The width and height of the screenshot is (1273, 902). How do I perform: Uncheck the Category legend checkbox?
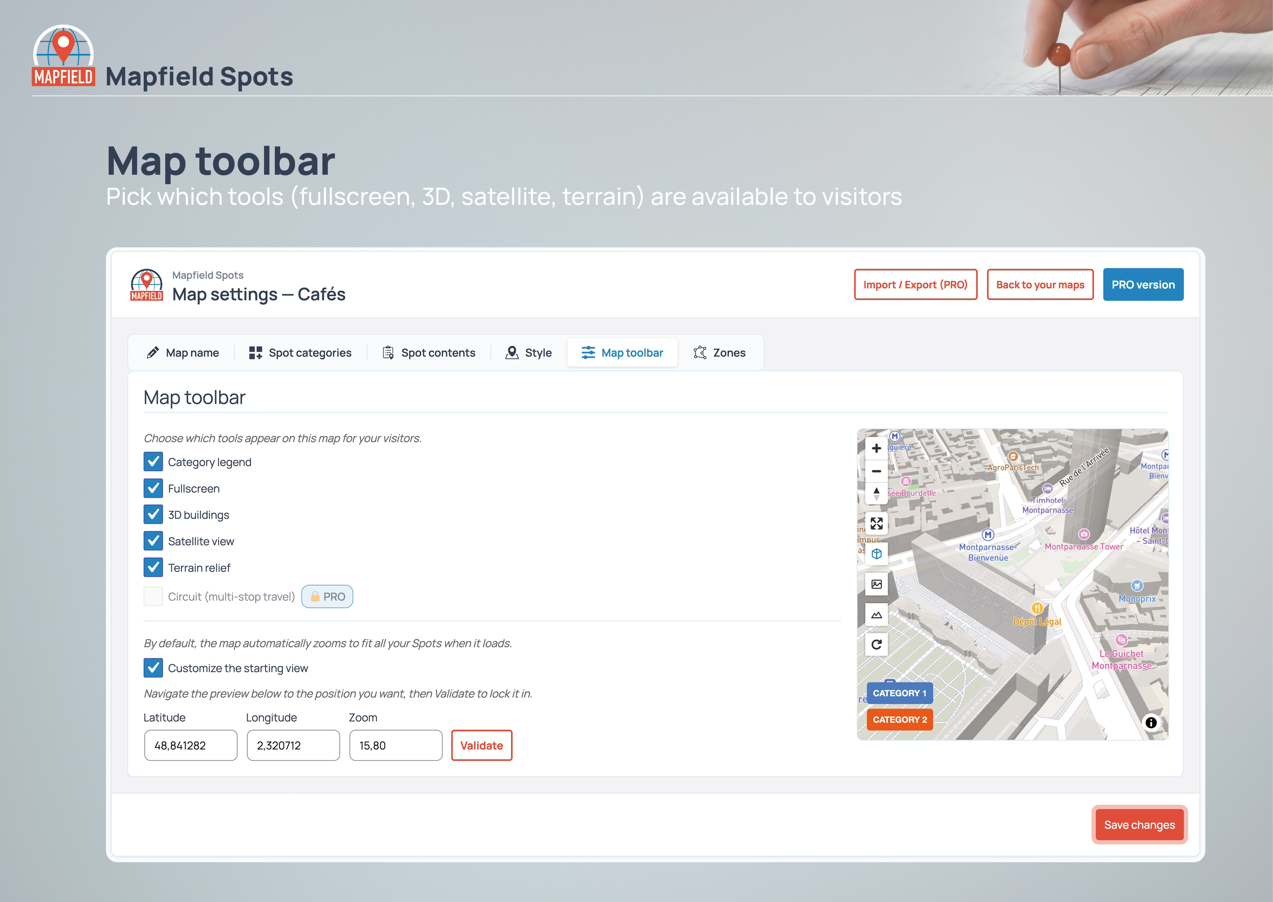click(x=153, y=461)
